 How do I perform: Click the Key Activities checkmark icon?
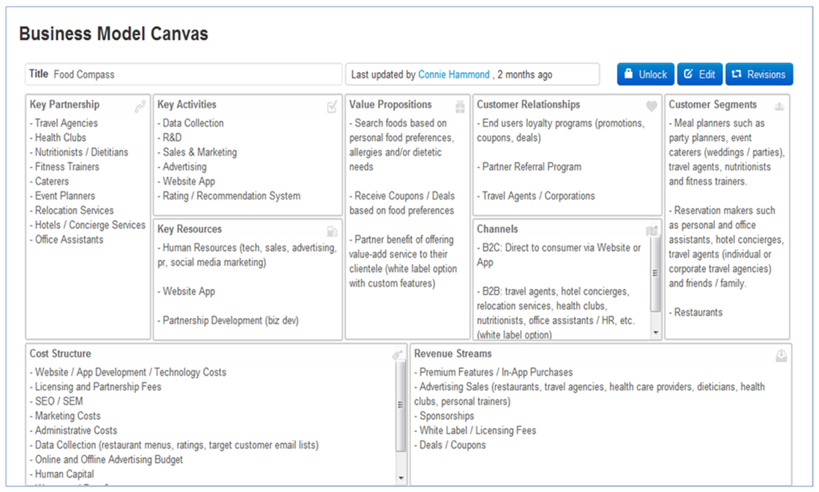coord(332,107)
